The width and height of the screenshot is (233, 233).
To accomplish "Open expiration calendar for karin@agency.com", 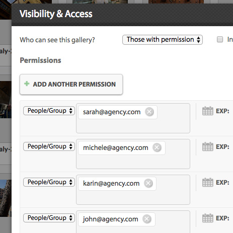I will coord(208,182).
